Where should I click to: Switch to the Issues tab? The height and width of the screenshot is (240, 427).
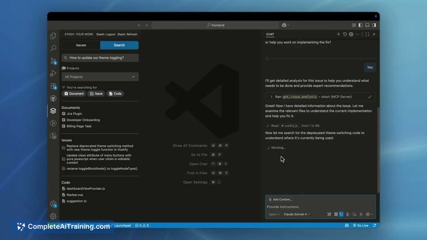click(x=81, y=45)
